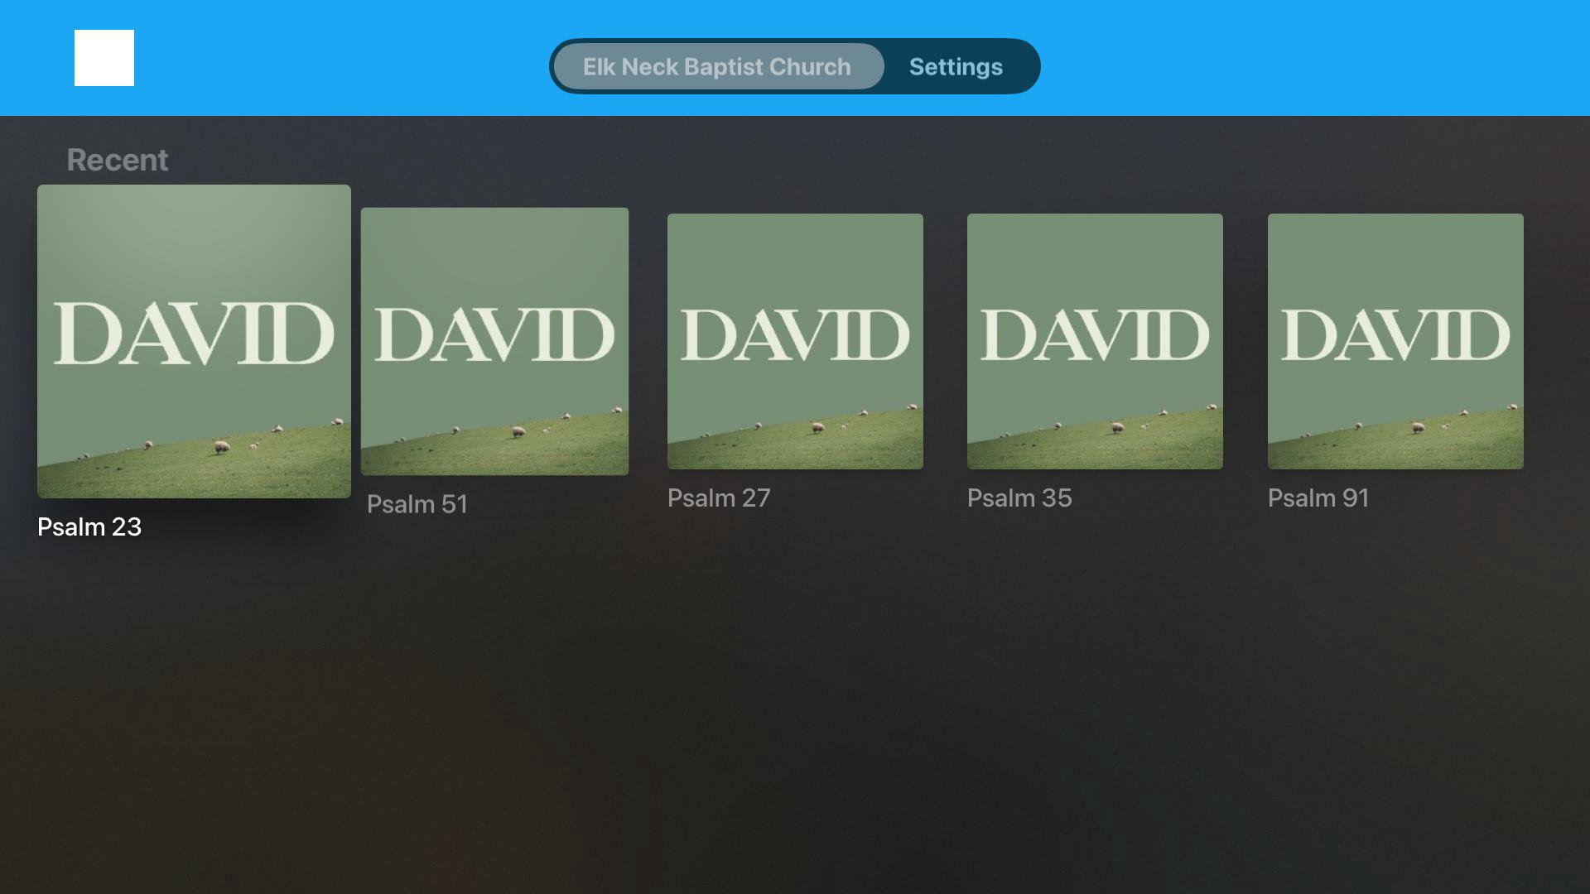Play the Psalm 35 sermon tile
1590x894 pixels.
[1095, 341]
